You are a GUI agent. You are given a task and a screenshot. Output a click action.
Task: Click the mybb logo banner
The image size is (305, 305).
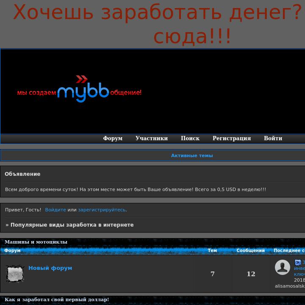[x=79, y=89]
